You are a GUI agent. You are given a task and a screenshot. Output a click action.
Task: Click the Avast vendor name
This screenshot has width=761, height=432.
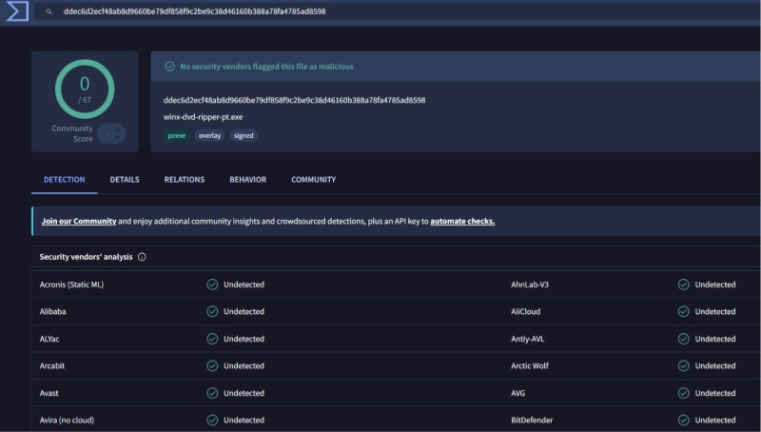coord(49,393)
